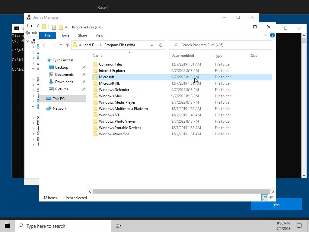
Task: Select Network in navigation pane
Action: [59, 108]
